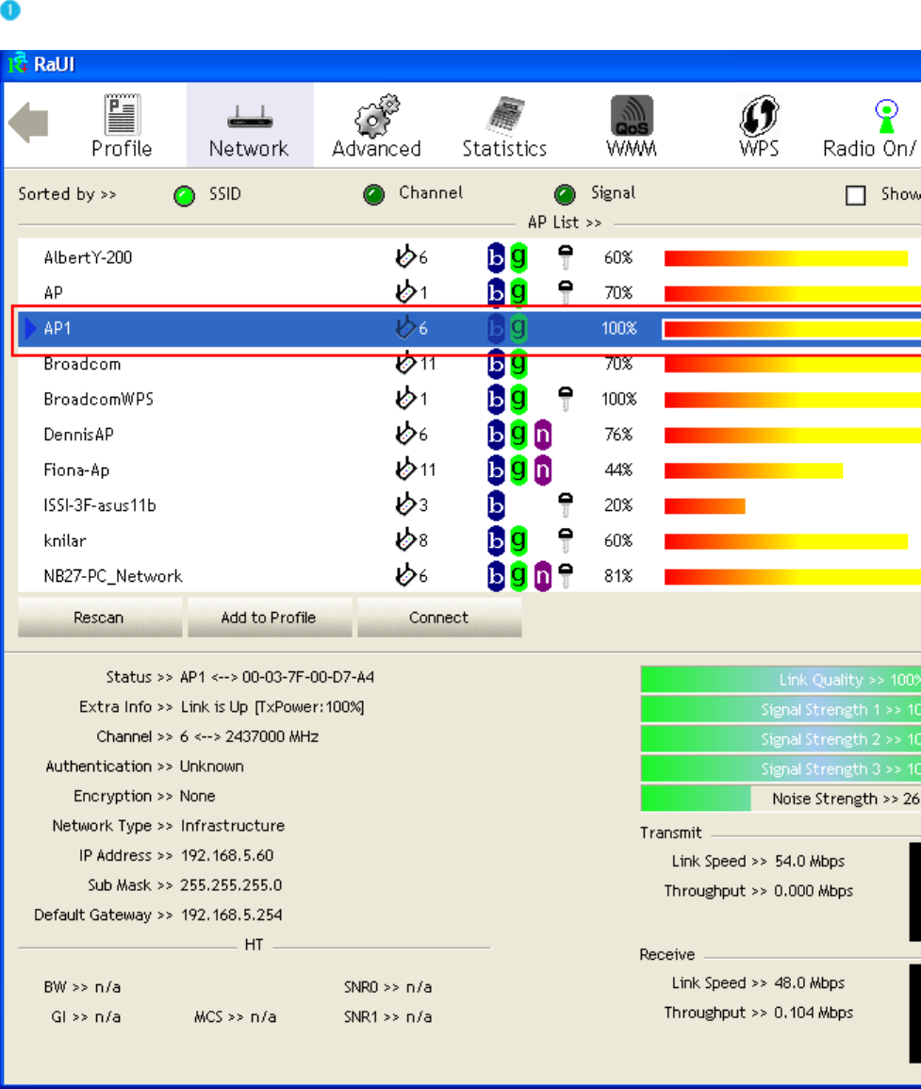Sort AP list by SSID

coord(184,196)
